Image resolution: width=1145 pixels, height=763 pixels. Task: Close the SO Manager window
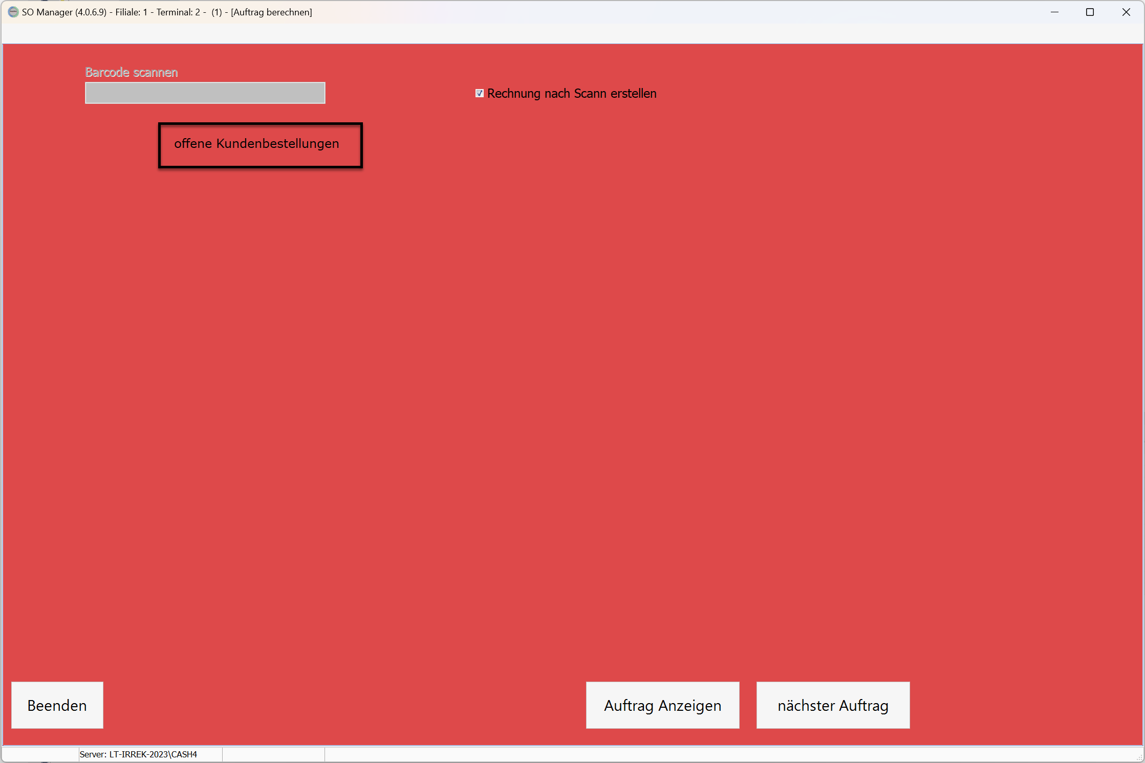pyautogui.click(x=1126, y=12)
